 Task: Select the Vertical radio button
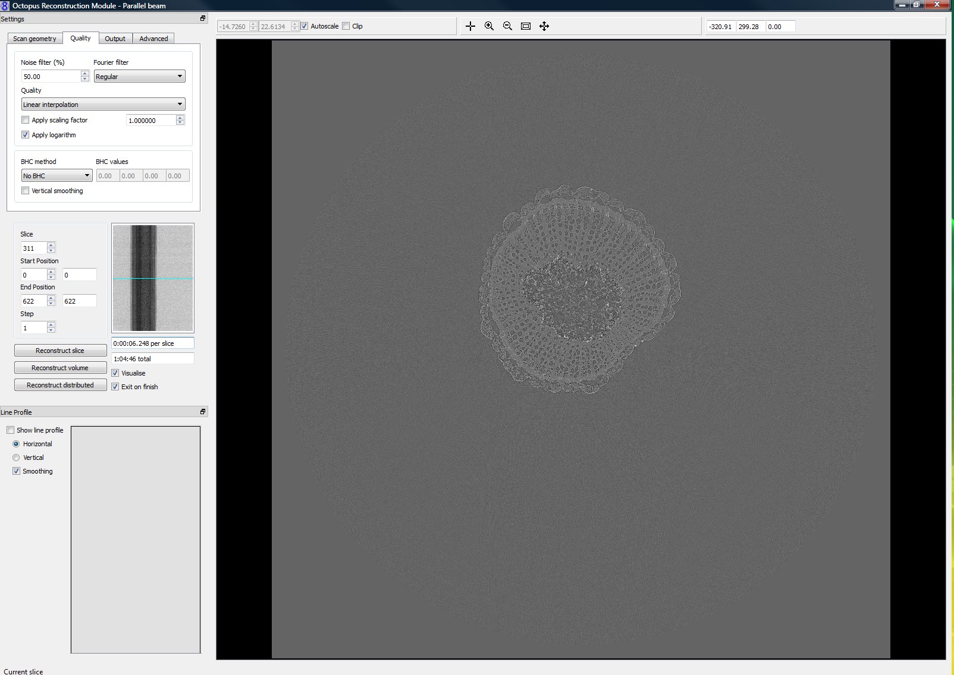pyautogui.click(x=16, y=458)
